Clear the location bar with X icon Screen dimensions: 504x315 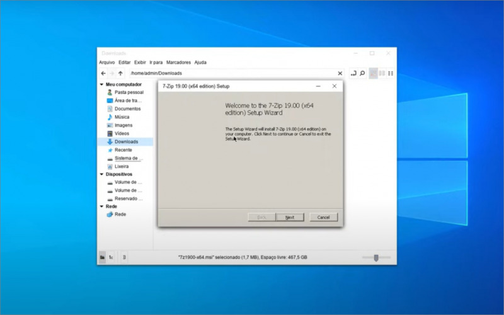coord(340,73)
